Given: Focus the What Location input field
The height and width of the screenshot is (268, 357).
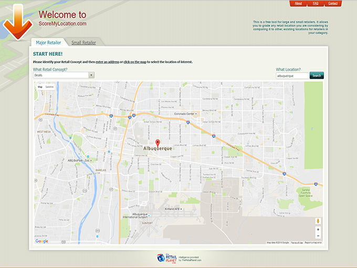Looking at the screenshot, I should pyautogui.click(x=292, y=76).
